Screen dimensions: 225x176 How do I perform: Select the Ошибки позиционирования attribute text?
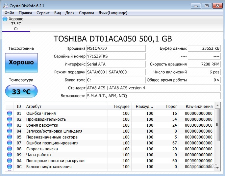coord(52,143)
